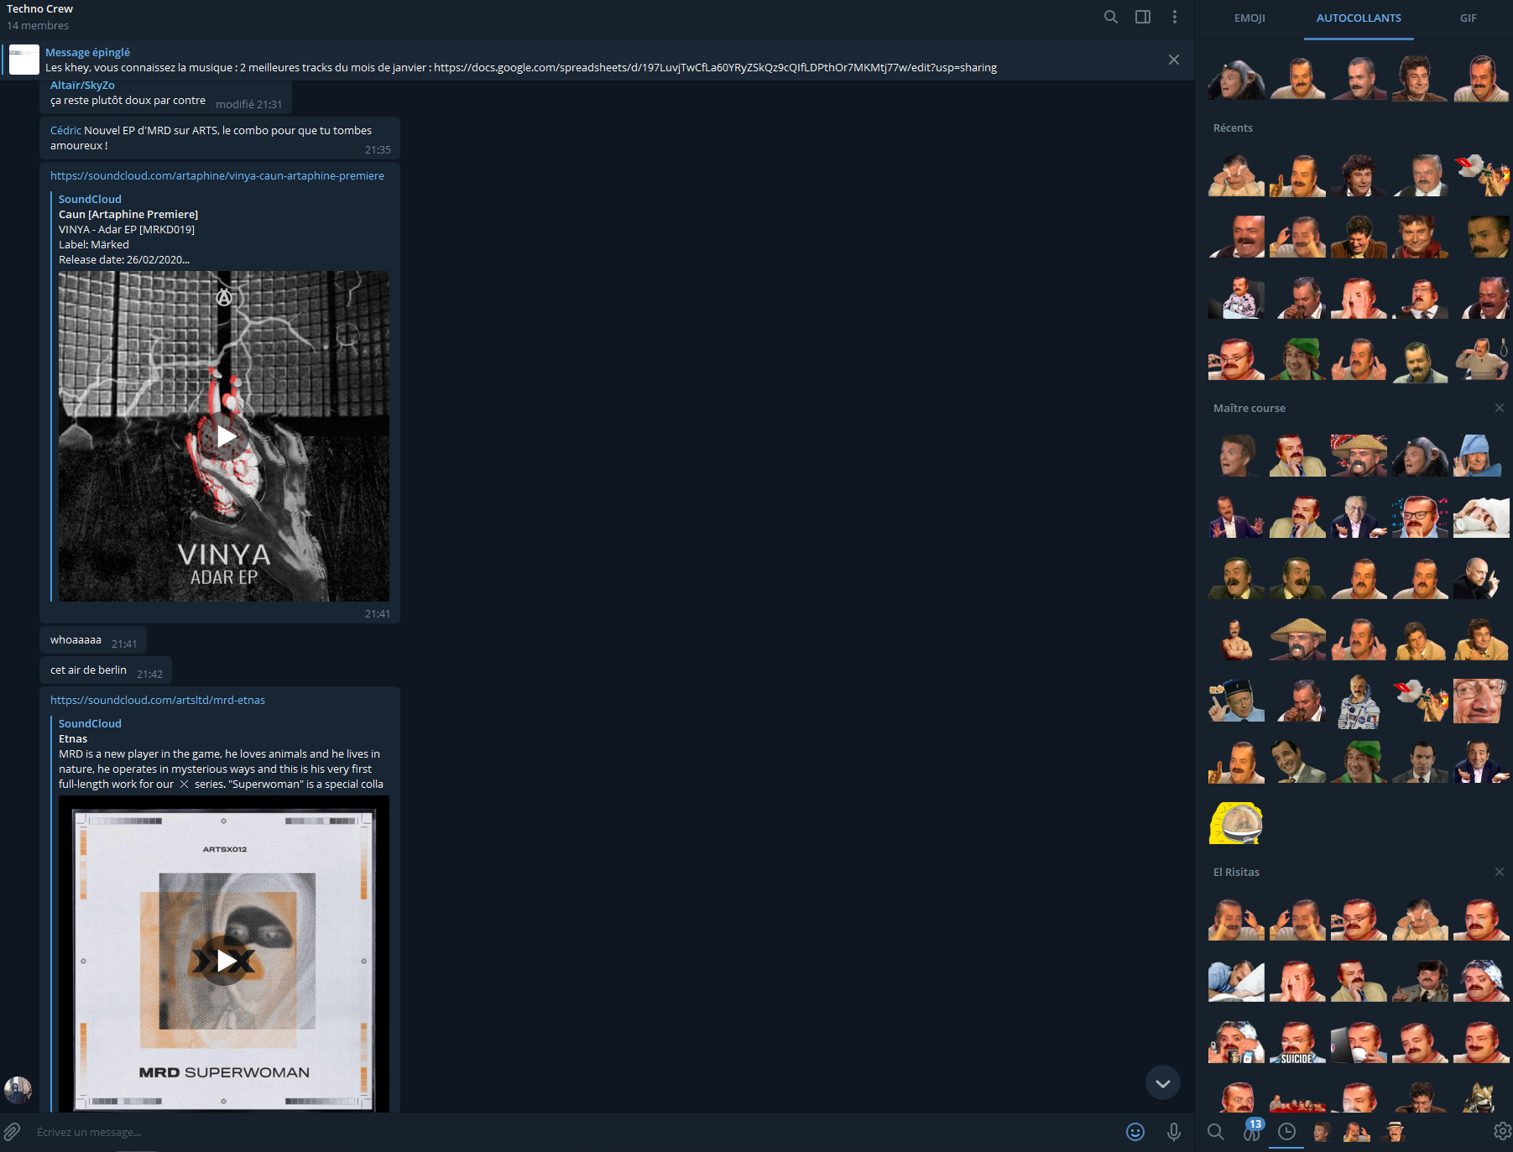
Task: Open Cédric's profile from the sender name
Action: point(65,130)
